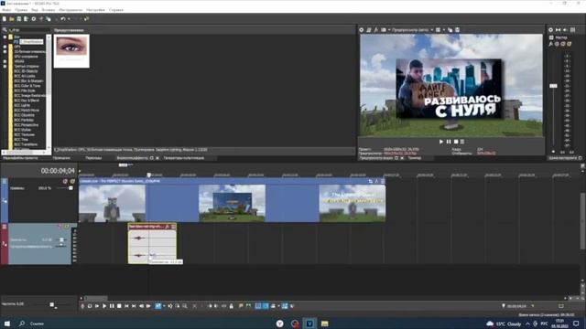Open the Настройки menu
Screen dimensions: 586x329
95,10
